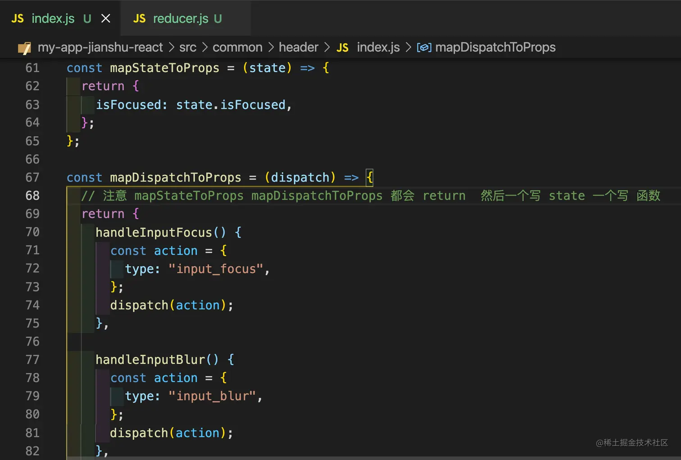Open the header breadcrumb folder
This screenshot has height=460, width=681.
(x=299, y=47)
